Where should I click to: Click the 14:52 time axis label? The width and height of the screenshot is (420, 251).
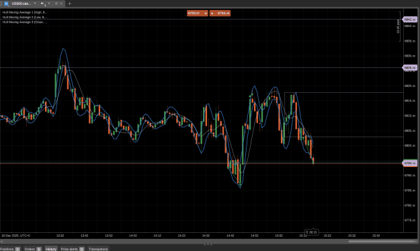pos(255,236)
